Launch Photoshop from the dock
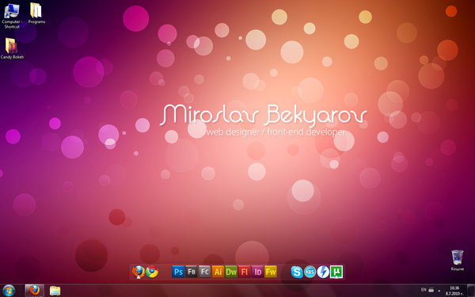This screenshot has height=297, width=475. [x=178, y=272]
